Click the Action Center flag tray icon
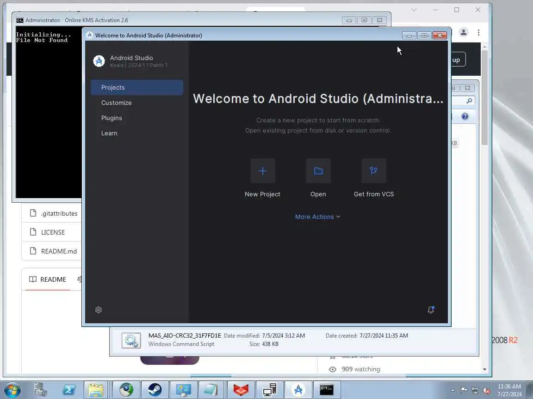 tap(464, 391)
